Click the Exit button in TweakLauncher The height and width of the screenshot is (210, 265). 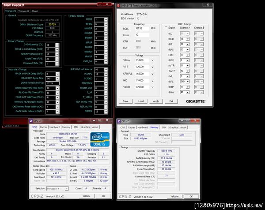coord(171,101)
